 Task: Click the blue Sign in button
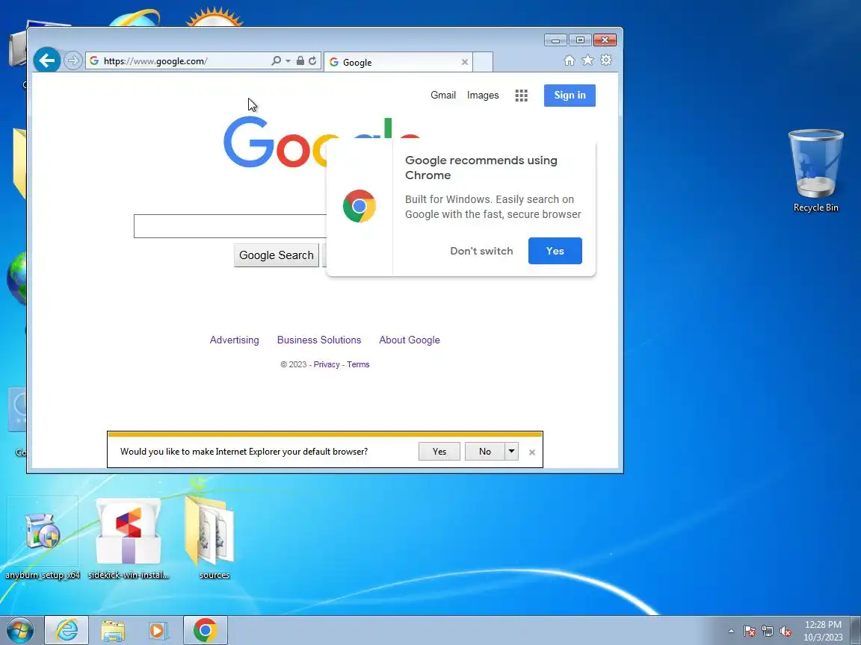point(570,96)
